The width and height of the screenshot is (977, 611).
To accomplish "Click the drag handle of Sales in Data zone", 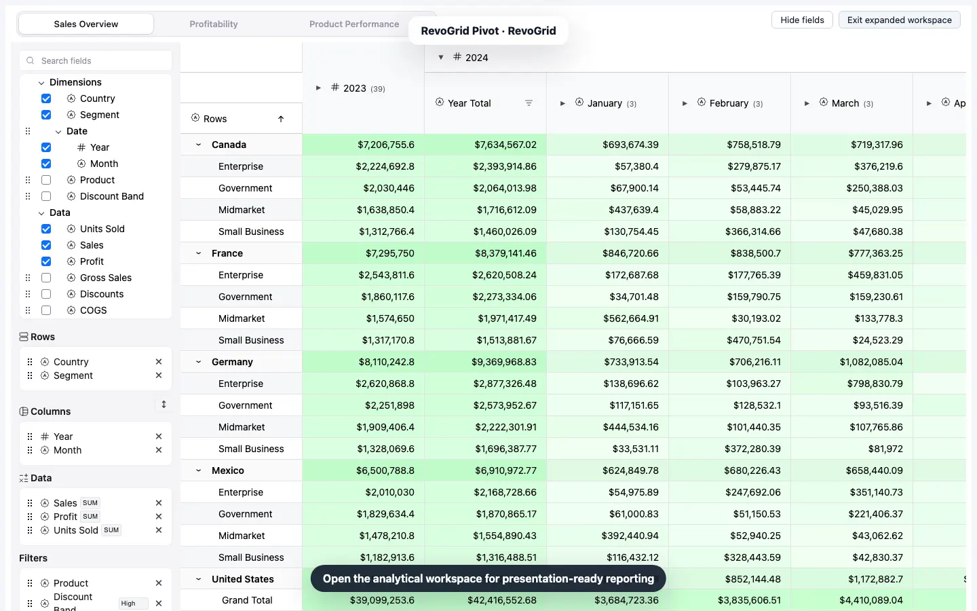I will (30, 503).
